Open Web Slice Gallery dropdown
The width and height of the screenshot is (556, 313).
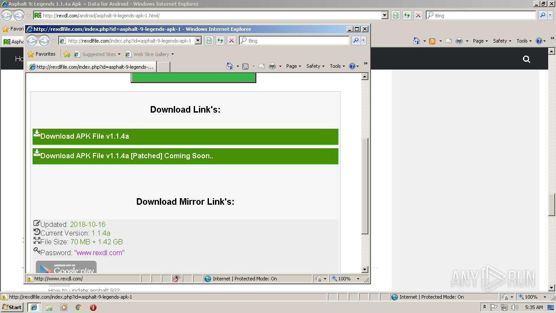coord(172,54)
